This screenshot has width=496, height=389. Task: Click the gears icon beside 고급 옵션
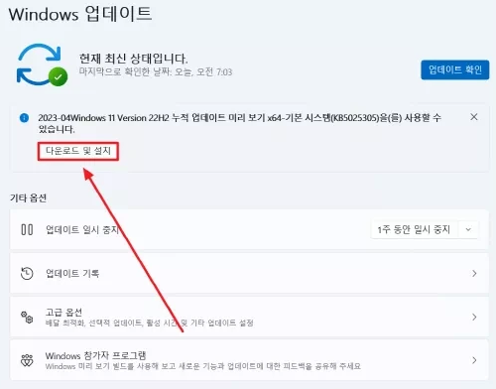point(27,318)
